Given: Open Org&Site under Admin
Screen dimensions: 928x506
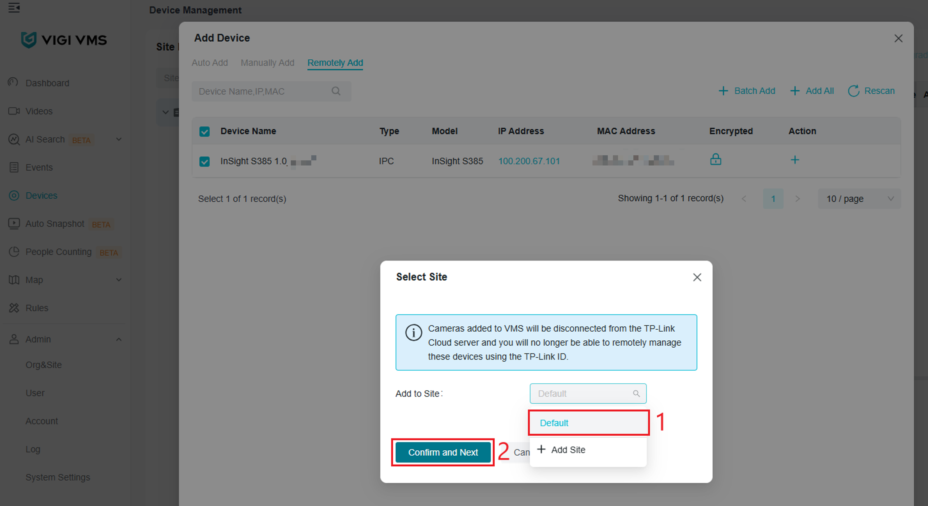Looking at the screenshot, I should coord(43,365).
